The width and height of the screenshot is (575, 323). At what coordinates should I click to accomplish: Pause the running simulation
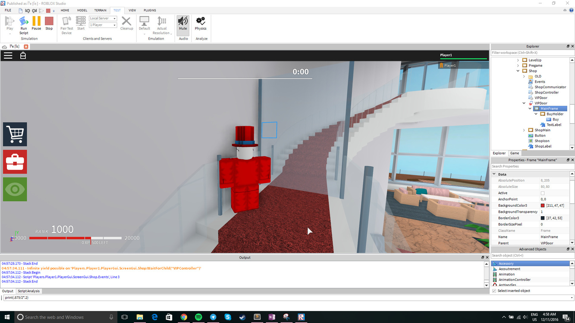36,23
